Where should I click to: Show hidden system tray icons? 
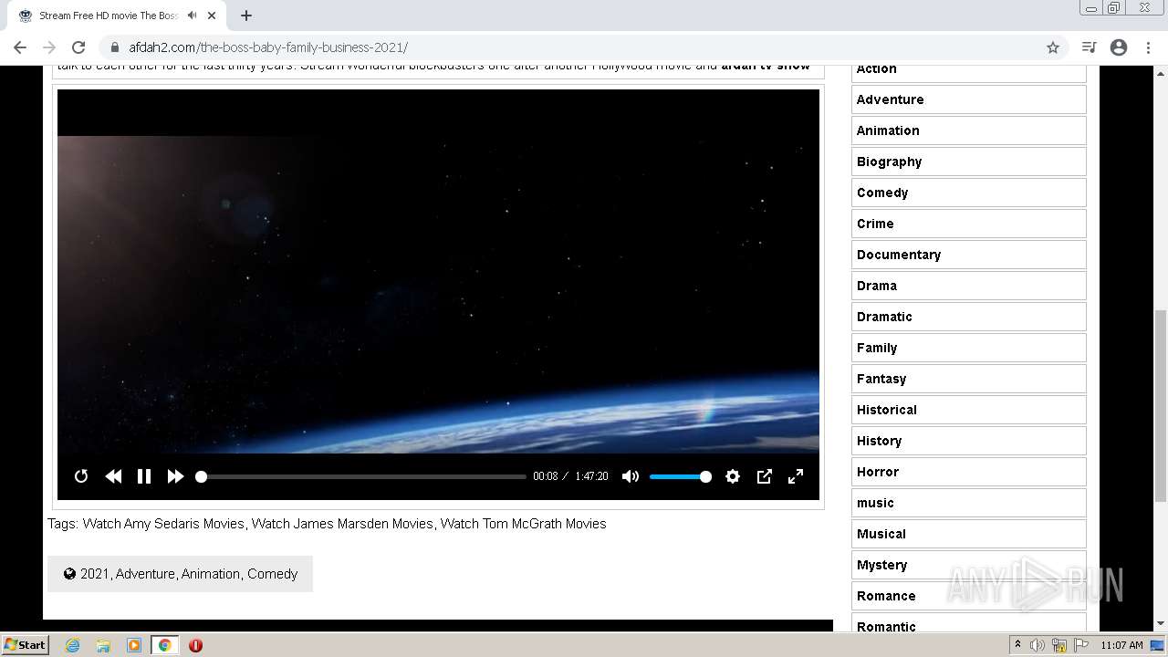[1017, 645]
